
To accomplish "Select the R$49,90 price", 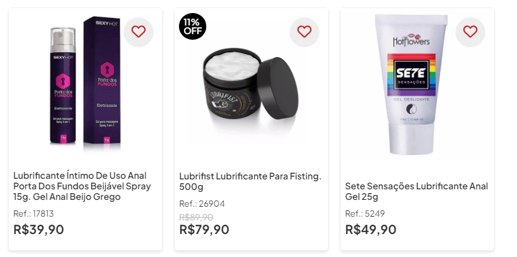I will coord(370,230).
